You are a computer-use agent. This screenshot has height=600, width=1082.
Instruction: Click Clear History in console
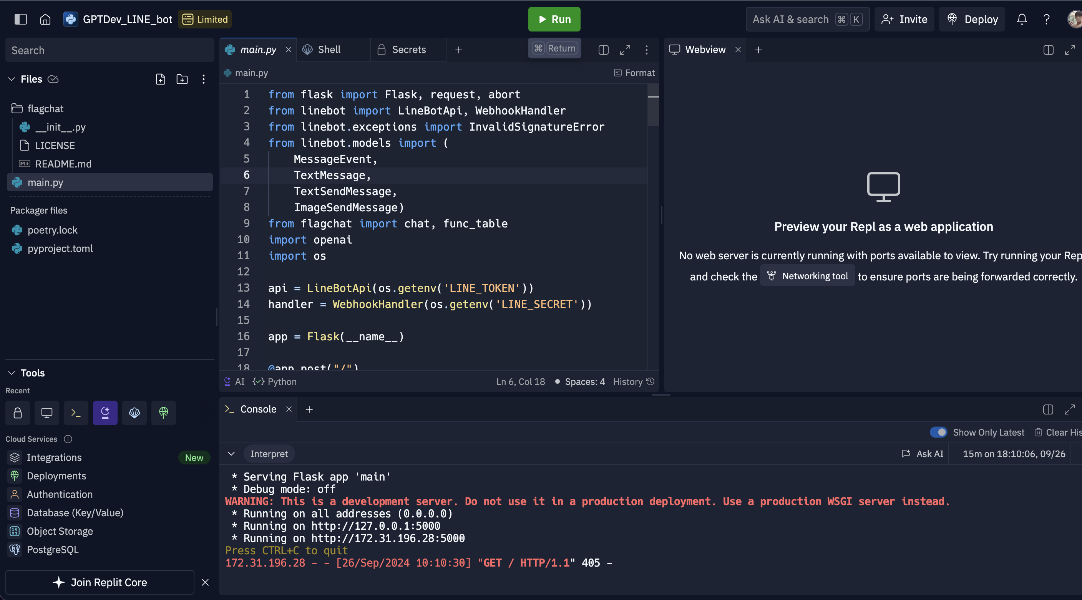click(1059, 432)
